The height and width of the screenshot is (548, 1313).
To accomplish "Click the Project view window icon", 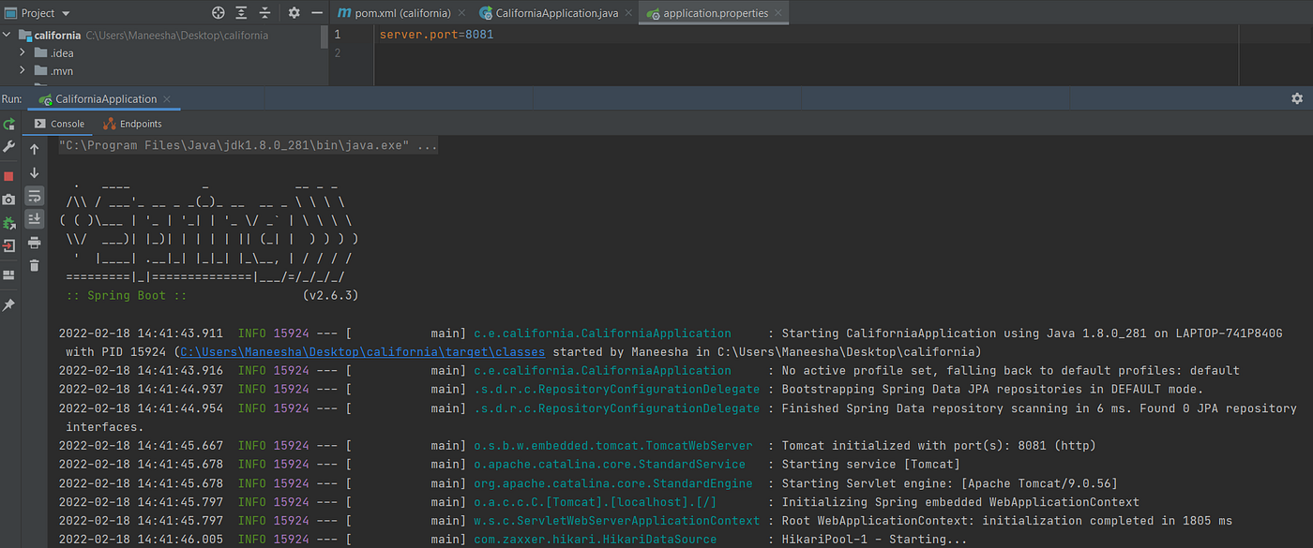I will click(x=10, y=13).
